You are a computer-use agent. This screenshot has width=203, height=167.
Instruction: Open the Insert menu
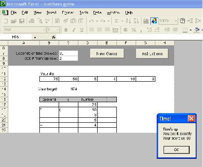tap(51, 13)
